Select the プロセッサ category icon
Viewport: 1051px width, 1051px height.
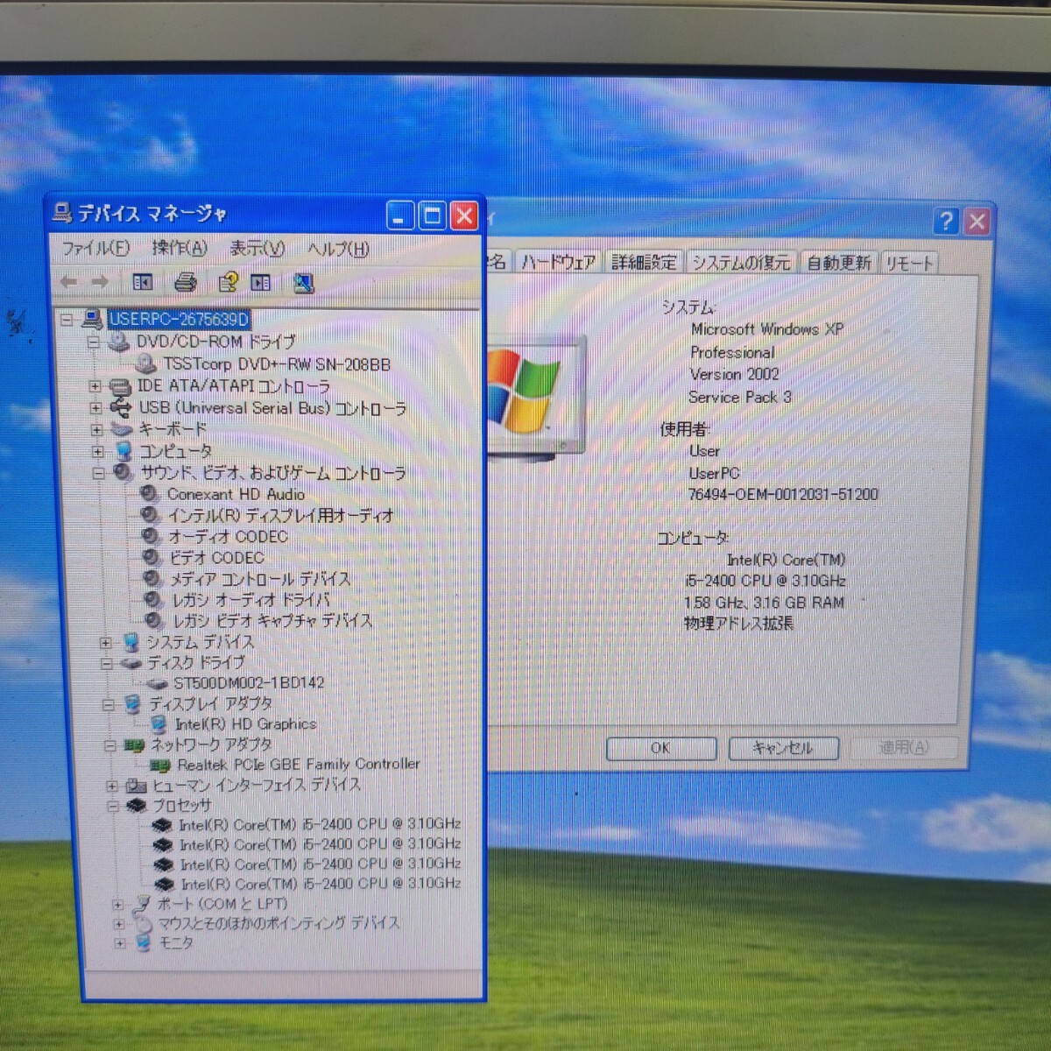[x=136, y=806]
